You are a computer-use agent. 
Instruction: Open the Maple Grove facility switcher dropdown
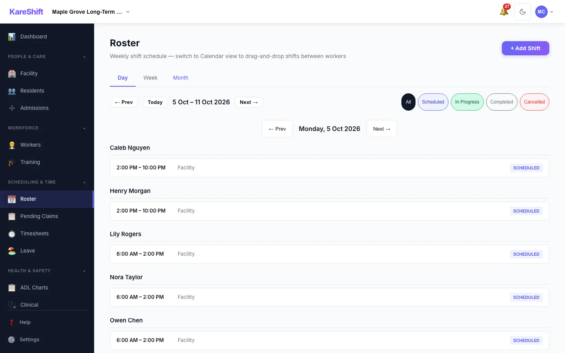tap(91, 12)
